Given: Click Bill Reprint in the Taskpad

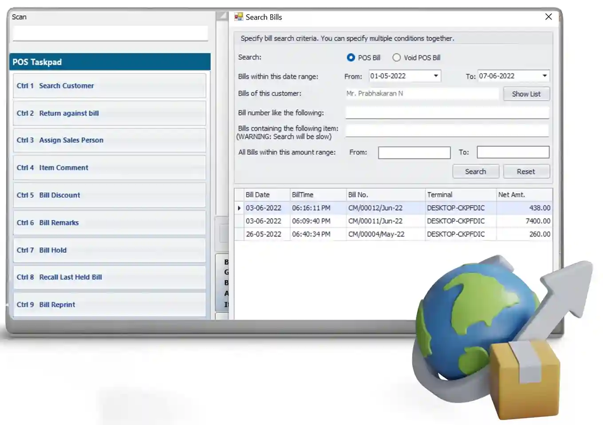Looking at the screenshot, I should [x=110, y=305].
